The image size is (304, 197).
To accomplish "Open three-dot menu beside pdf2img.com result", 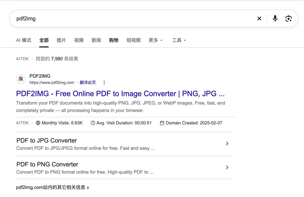I will coord(104,83).
